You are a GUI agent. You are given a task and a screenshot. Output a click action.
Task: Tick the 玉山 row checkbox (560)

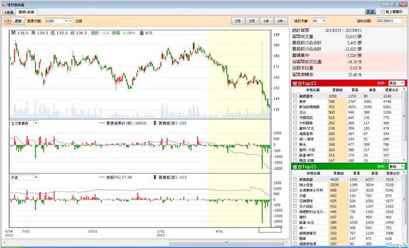[x=295, y=112]
